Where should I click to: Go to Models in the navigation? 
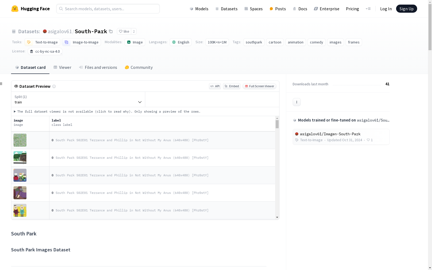click(199, 9)
